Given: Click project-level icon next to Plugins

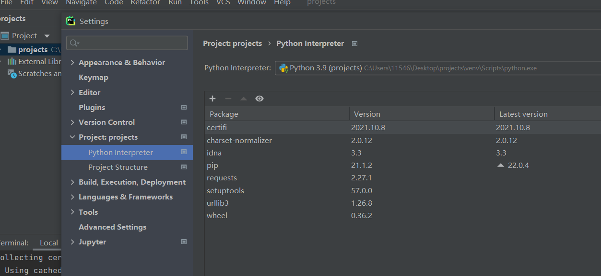Looking at the screenshot, I should pyautogui.click(x=184, y=108).
